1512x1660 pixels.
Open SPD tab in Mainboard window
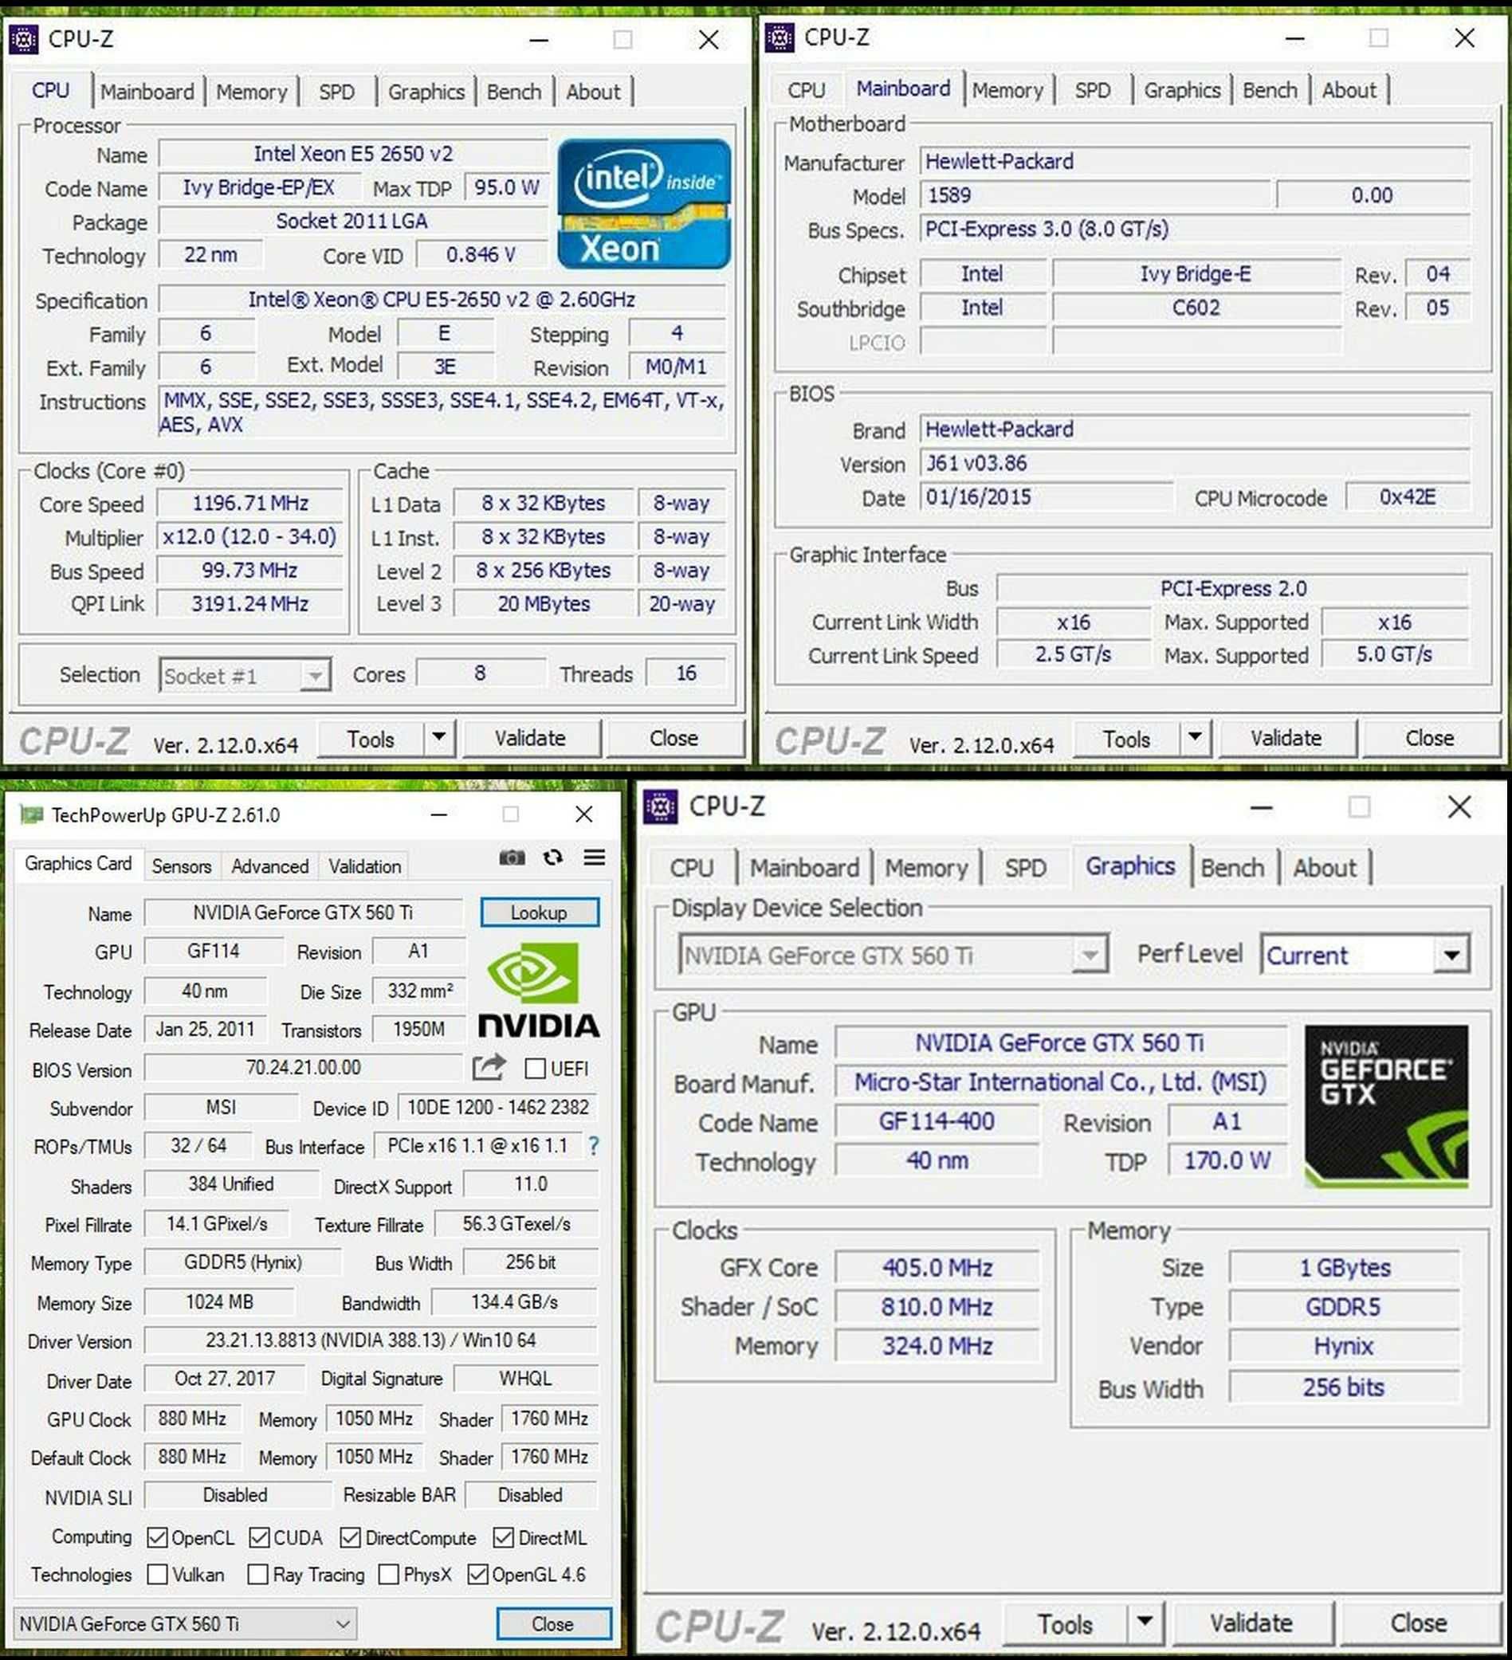coord(1093,90)
